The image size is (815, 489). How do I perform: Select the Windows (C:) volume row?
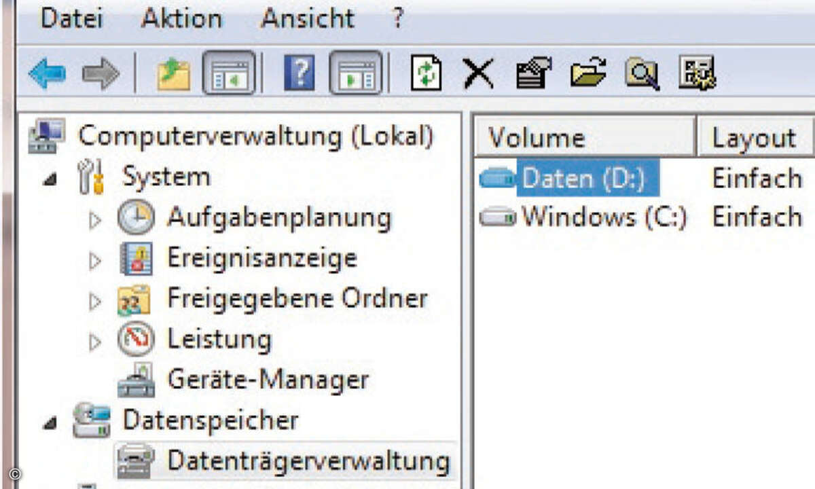[x=604, y=217]
